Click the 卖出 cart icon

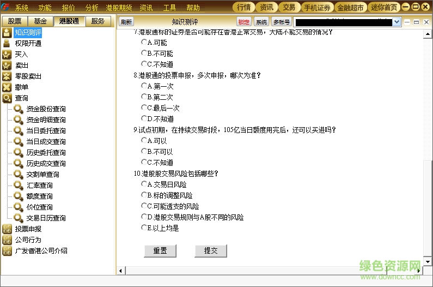pos(7,65)
